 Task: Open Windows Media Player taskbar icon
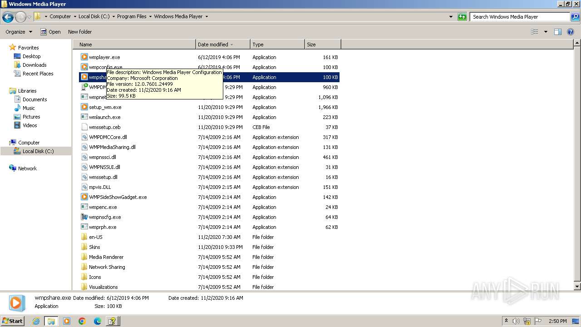click(67, 321)
